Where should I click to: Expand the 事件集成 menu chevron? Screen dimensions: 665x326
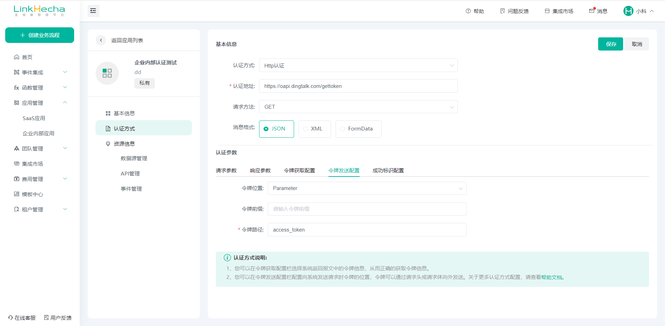pyautogui.click(x=65, y=72)
